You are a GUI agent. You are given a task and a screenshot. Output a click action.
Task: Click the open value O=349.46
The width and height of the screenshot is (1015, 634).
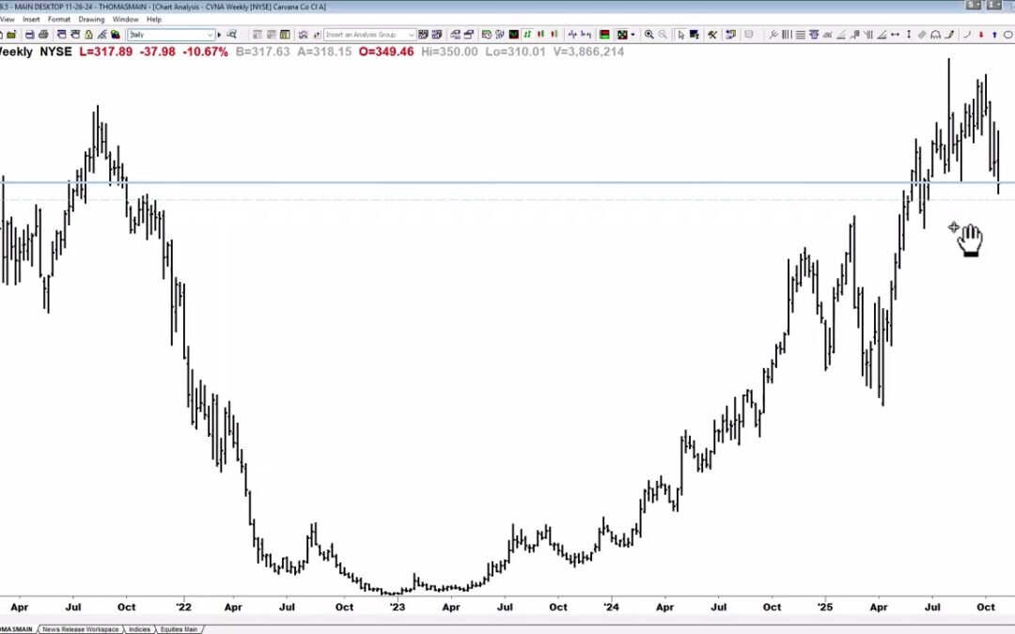(386, 52)
